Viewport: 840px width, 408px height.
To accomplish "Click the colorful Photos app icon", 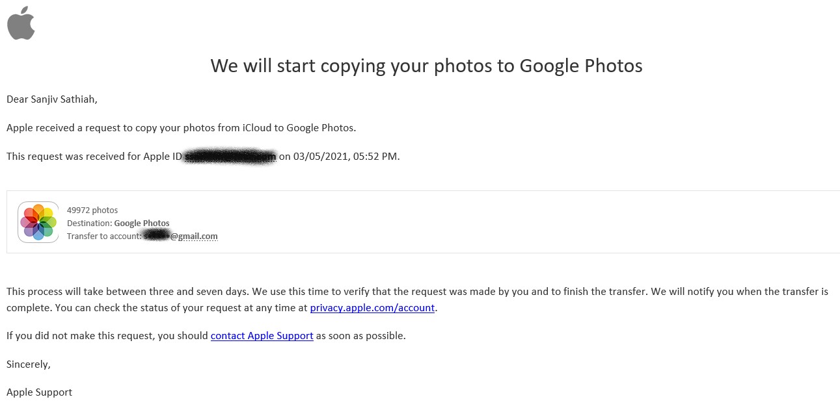I will 38,222.
